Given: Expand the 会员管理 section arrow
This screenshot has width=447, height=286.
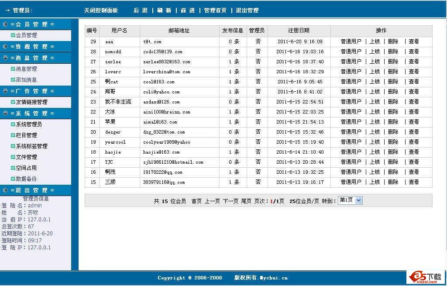Looking at the screenshot, I should 5,24.
